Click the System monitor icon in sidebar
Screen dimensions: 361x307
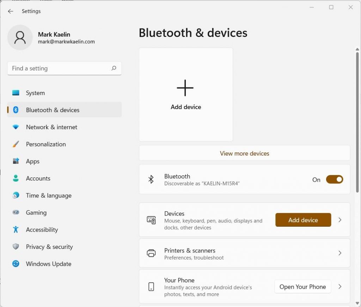[16, 93]
